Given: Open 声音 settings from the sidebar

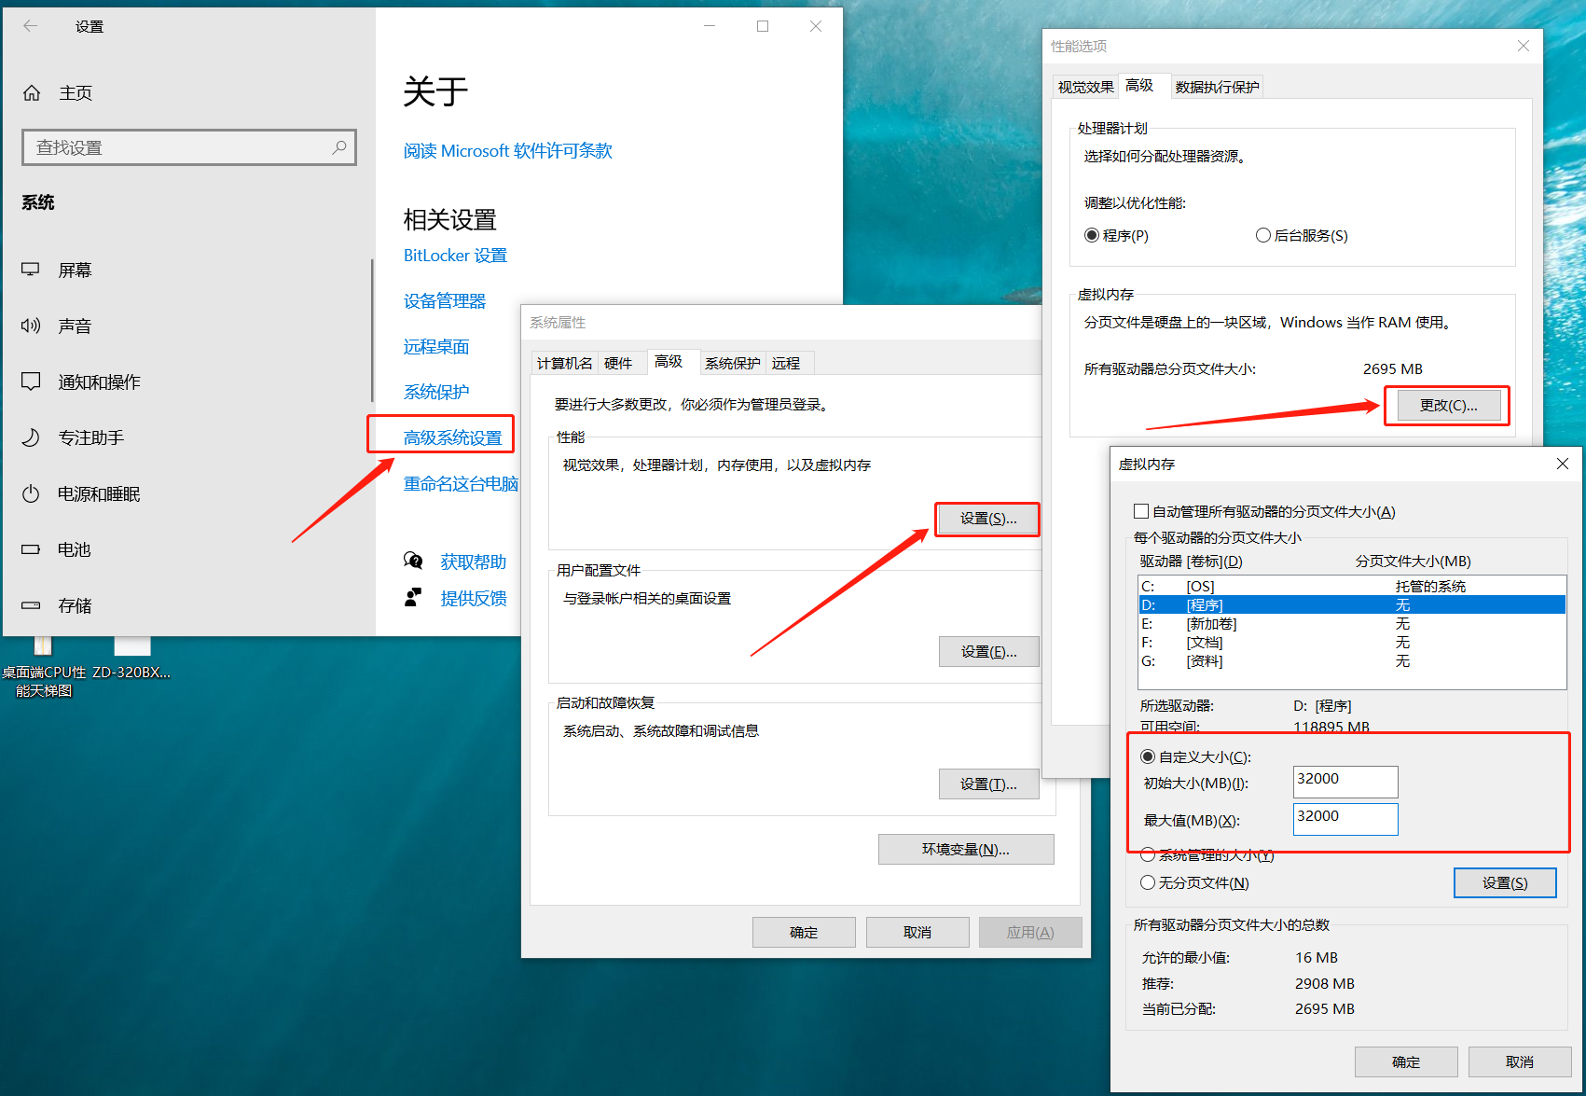Looking at the screenshot, I should [75, 325].
